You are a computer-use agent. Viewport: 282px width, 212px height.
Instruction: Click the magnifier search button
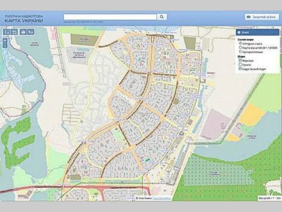point(161,17)
